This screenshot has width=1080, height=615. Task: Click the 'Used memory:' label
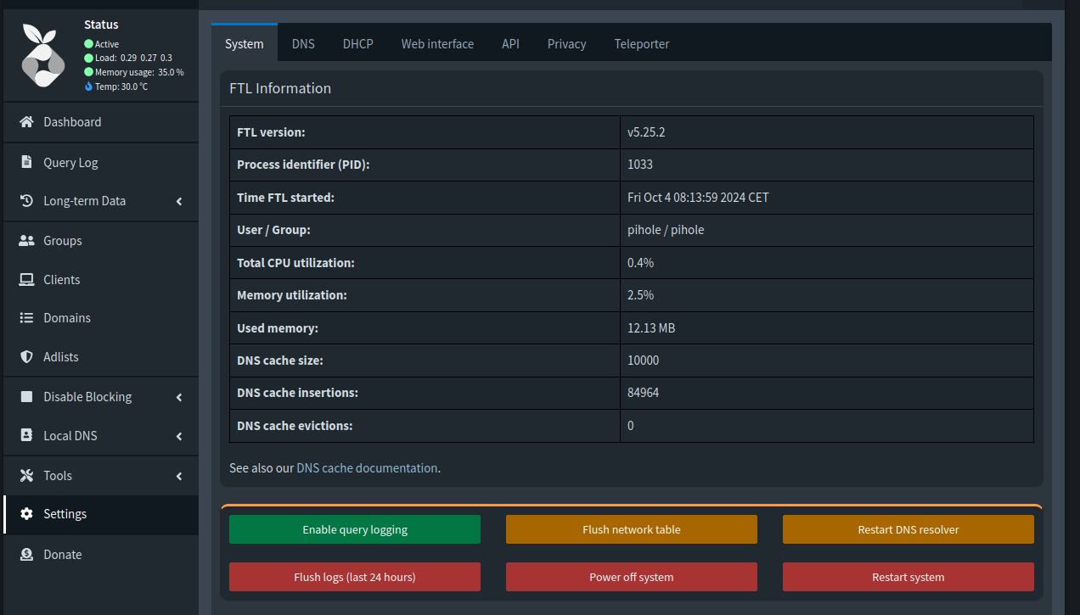278,328
